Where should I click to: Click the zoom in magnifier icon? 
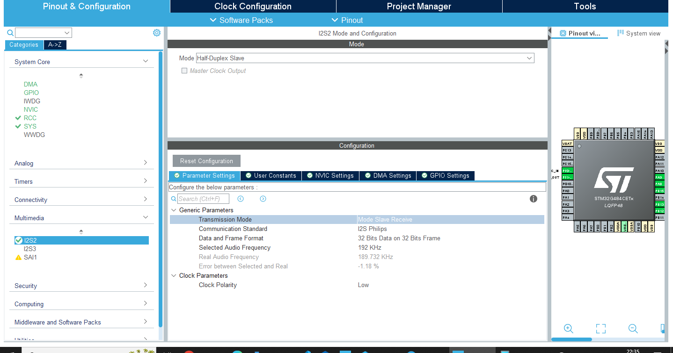[568, 328]
